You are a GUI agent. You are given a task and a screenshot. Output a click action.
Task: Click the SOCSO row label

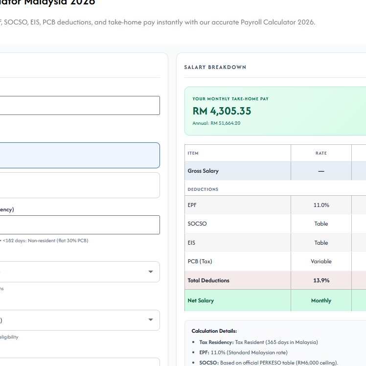coord(197,224)
